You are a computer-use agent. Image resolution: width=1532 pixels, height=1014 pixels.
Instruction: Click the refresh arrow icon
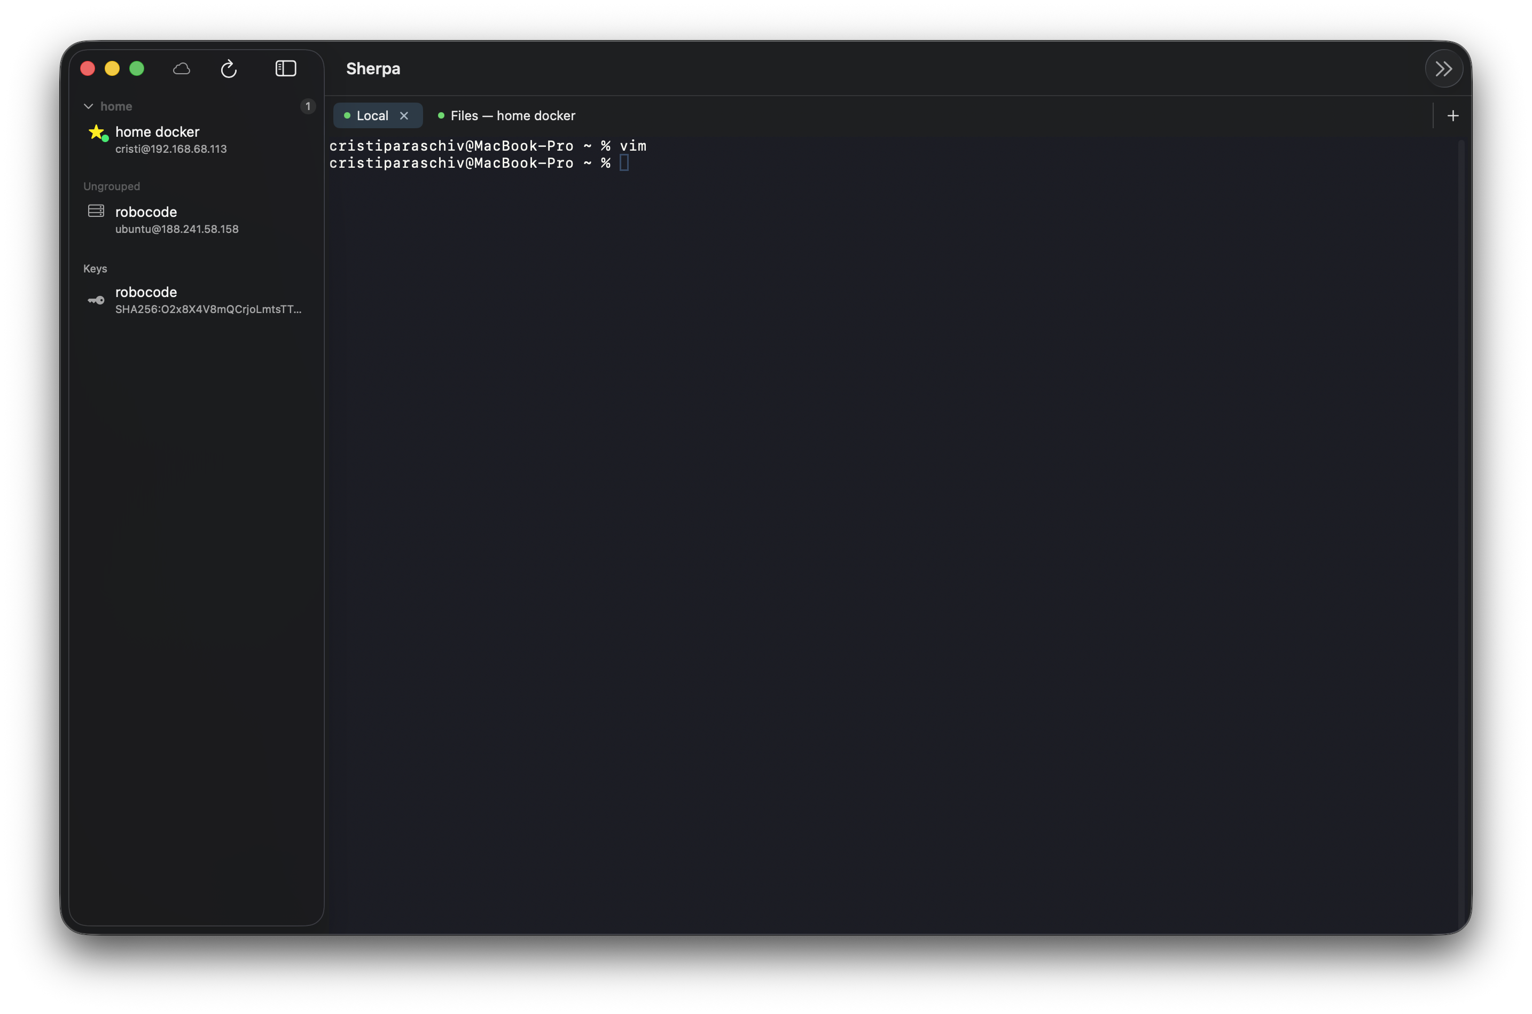229,68
